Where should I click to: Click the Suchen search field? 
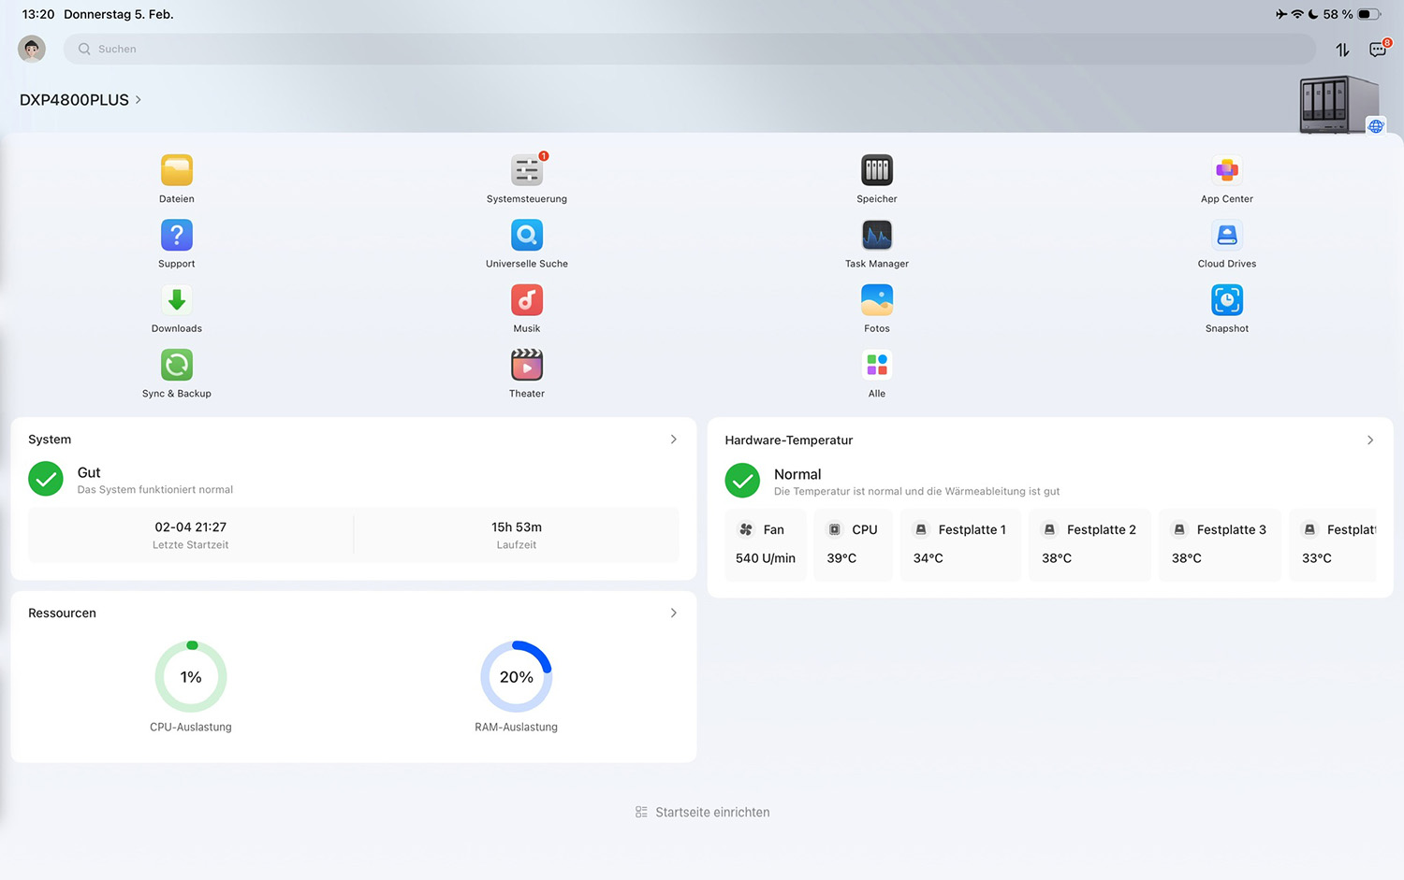(x=688, y=50)
